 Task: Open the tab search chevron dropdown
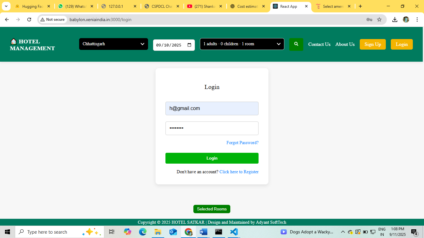click(6, 6)
